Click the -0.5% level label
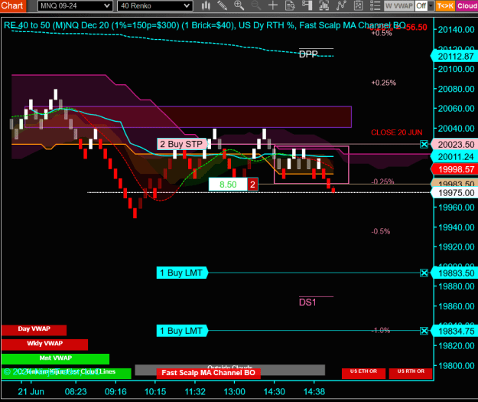Viewport: 478px width, 402px height. pyautogui.click(x=380, y=231)
